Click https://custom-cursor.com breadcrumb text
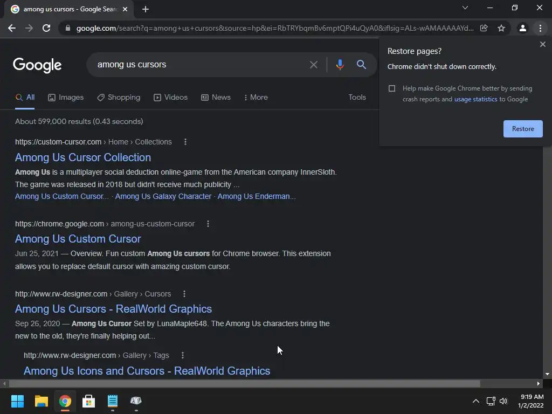The image size is (552, 414). [58, 142]
